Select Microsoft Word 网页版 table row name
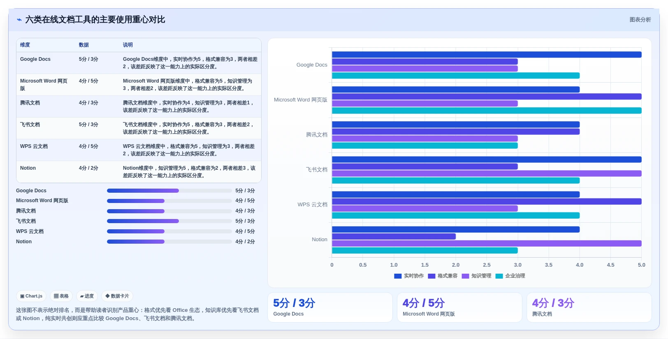 (x=44, y=85)
